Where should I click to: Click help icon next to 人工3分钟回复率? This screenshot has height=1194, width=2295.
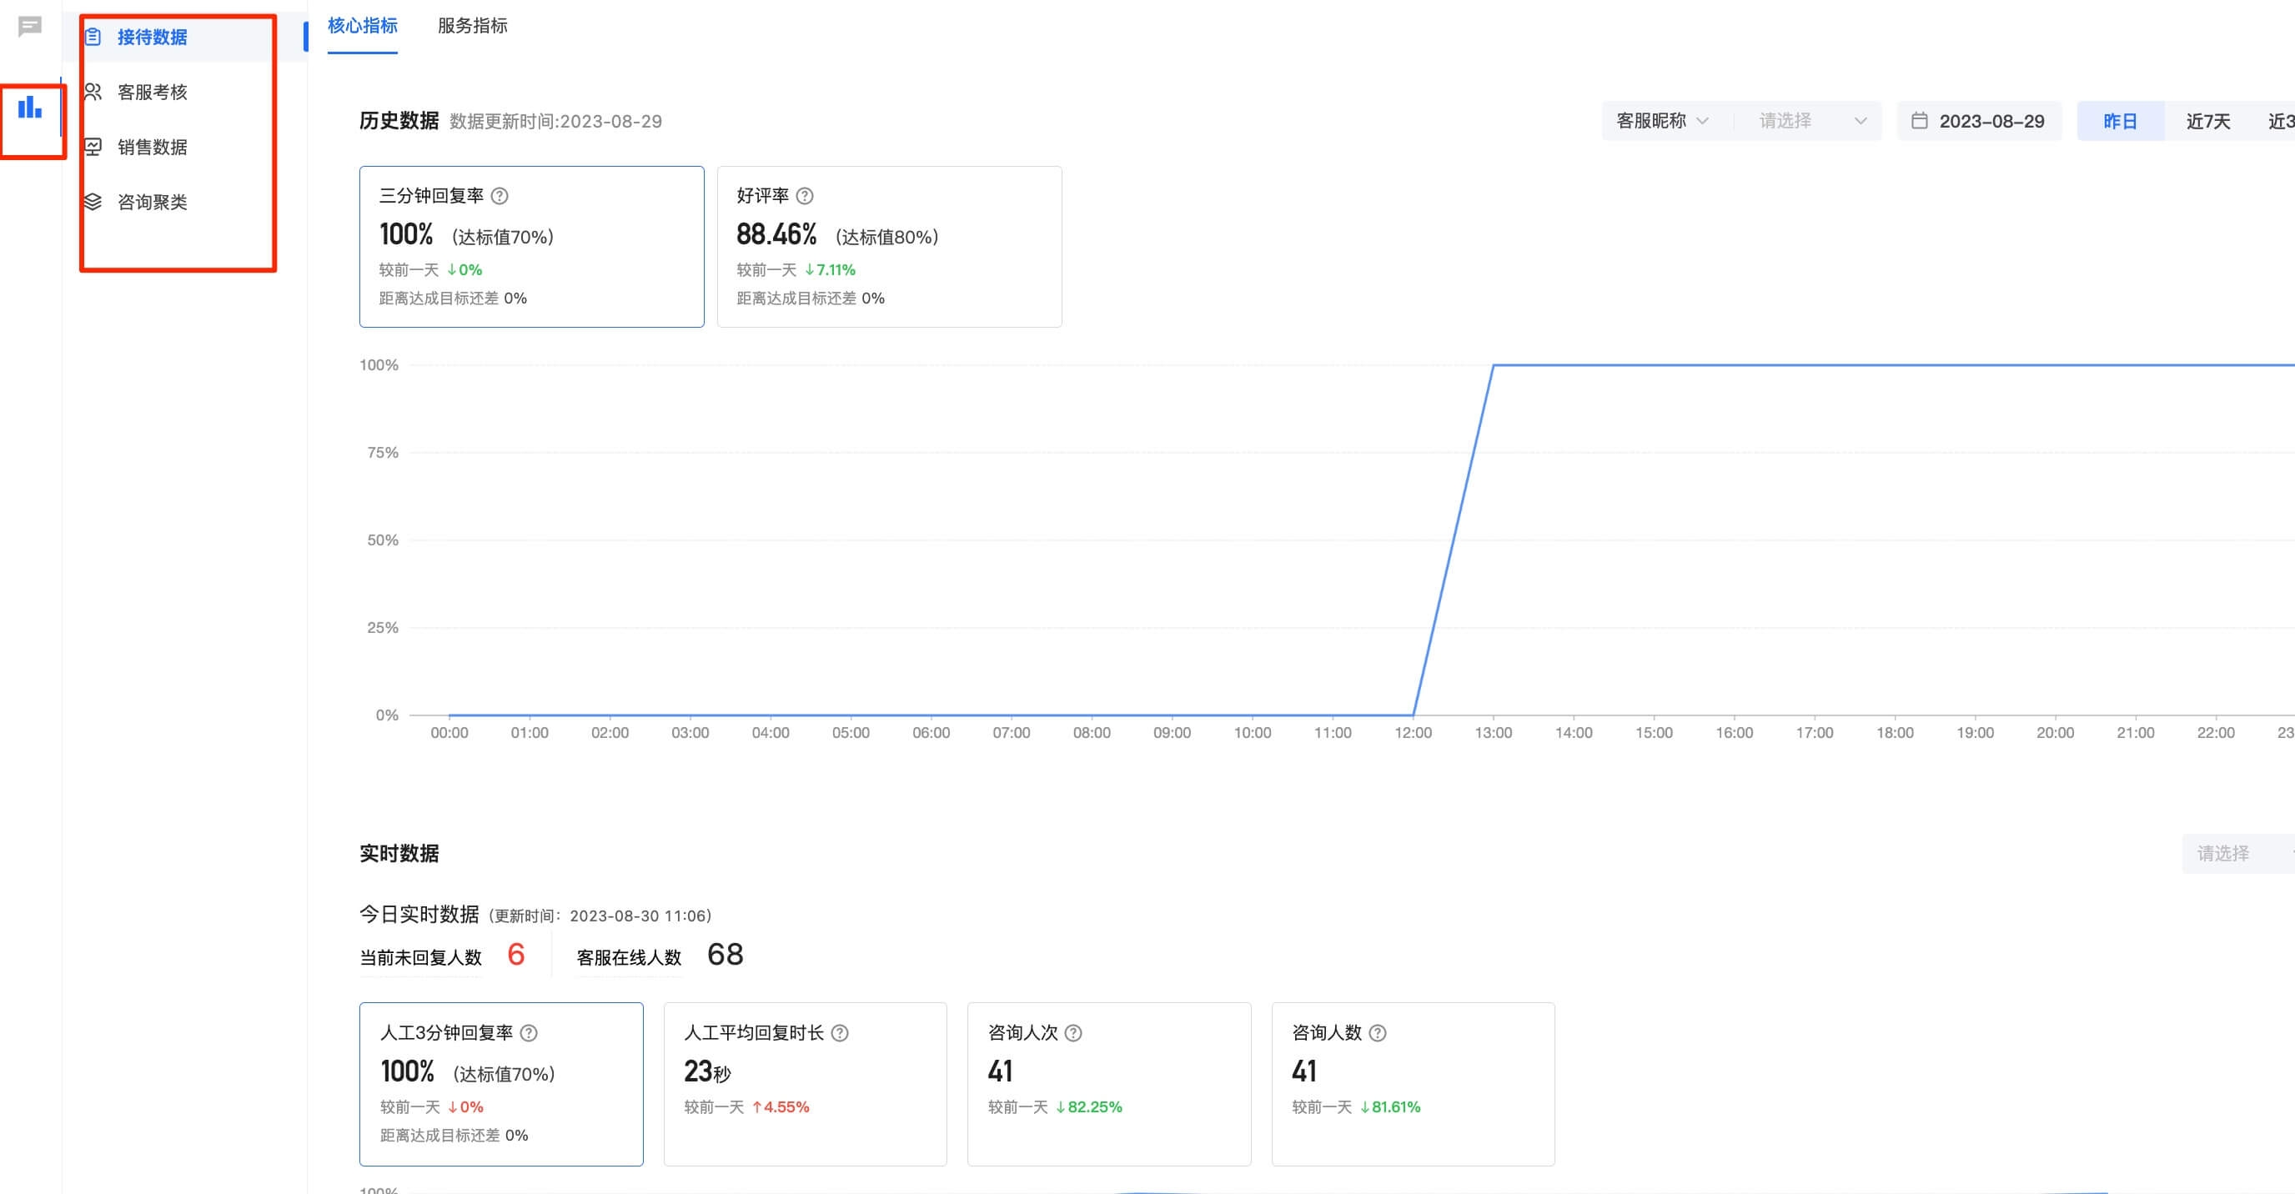click(529, 1033)
